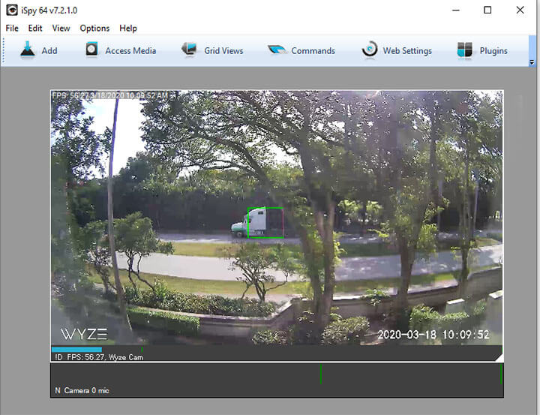Open the Help menu
Image resolution: width=540 pixels, height=415 pixels.
pyautogui.click(x=128, y=29)
